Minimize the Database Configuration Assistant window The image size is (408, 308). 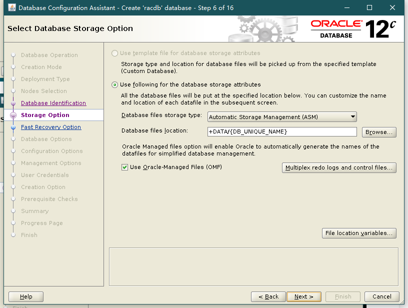pyautogui.click(x=347, y=7)
